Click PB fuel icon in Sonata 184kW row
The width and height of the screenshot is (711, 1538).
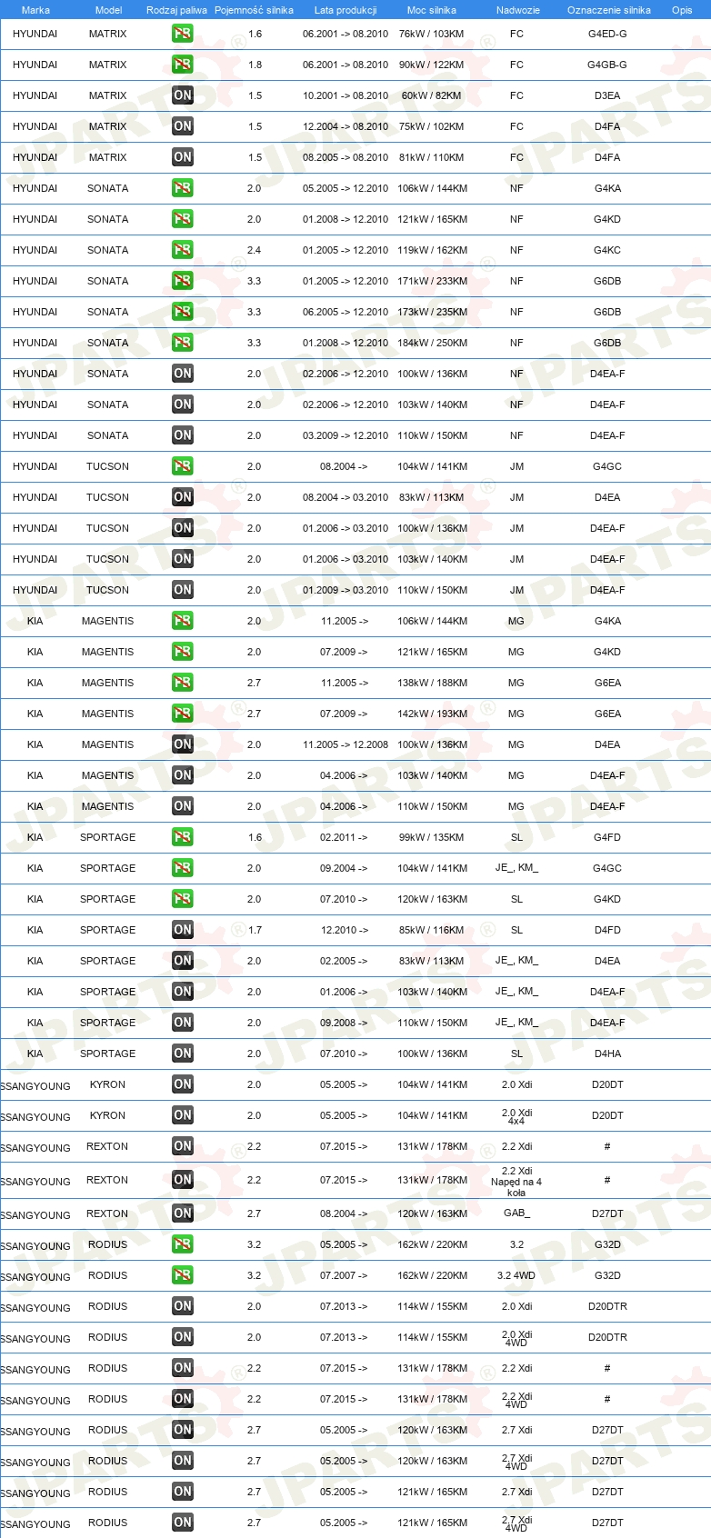[183, 343]
